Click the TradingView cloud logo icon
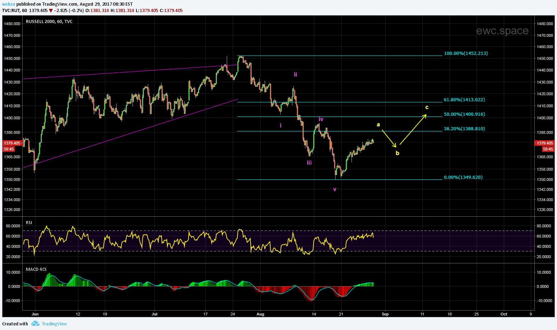The image size is (557, 330). click(35, 324)
